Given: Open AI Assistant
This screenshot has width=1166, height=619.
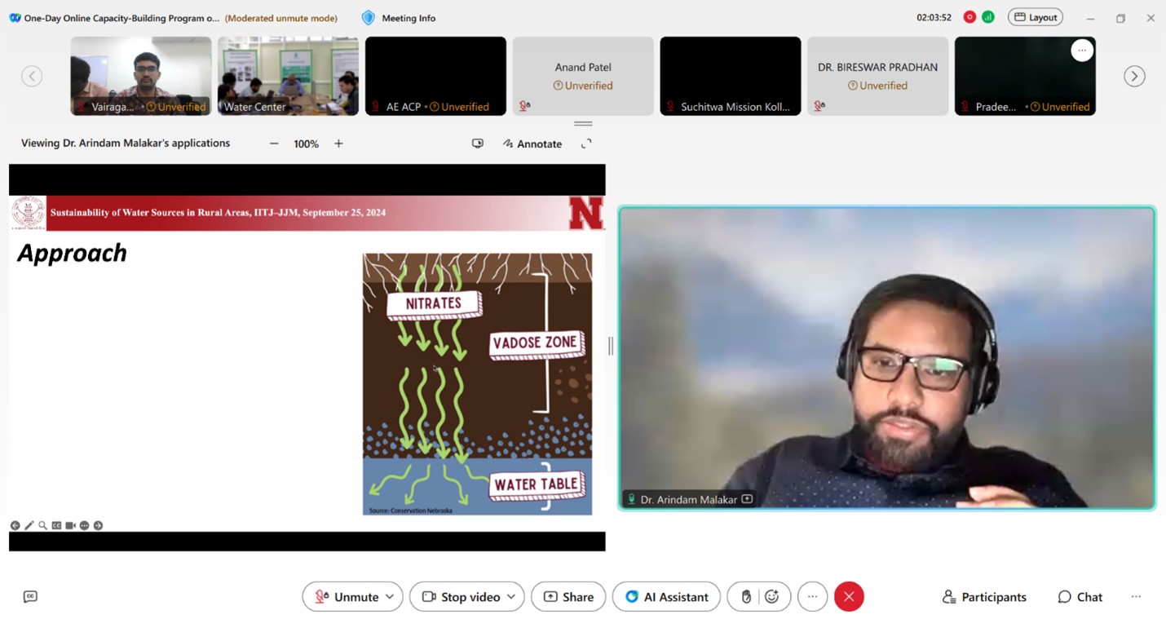Looking at the screenshot, I should [666, 597].
